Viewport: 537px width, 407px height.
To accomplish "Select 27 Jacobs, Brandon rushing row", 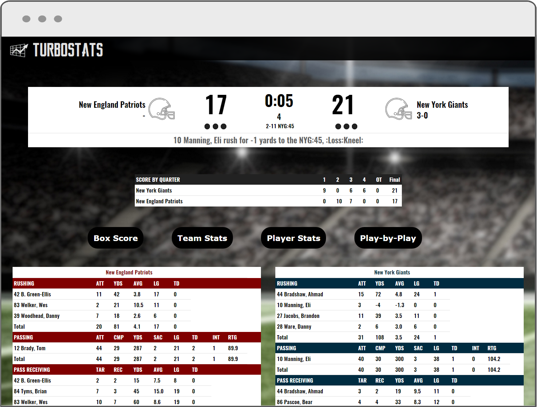I will point(363,316).
